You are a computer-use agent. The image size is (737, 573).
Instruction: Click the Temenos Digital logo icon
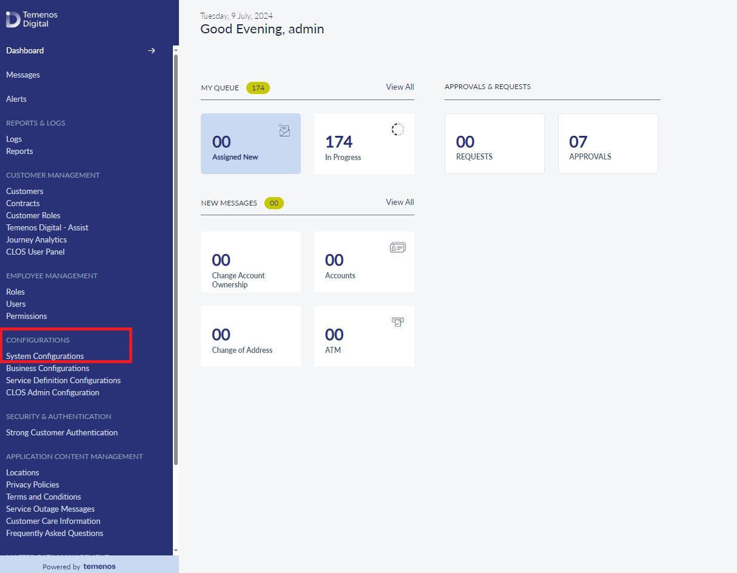click(13, 19)
